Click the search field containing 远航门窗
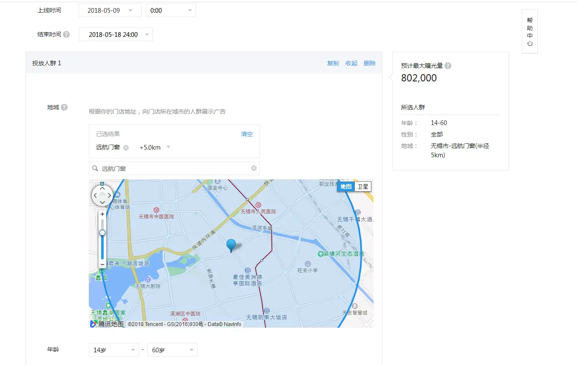This screenshot has height=365, width=577. 174,168
